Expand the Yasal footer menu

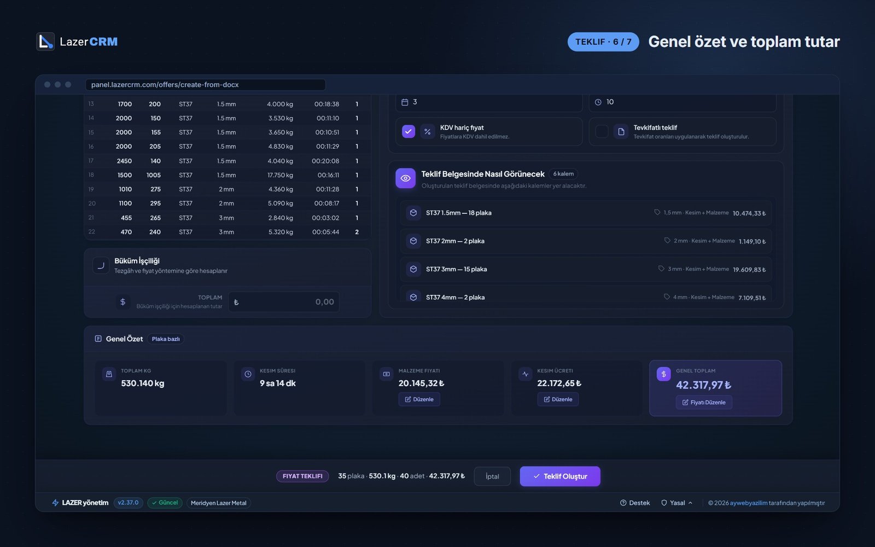tap(677, 503)
